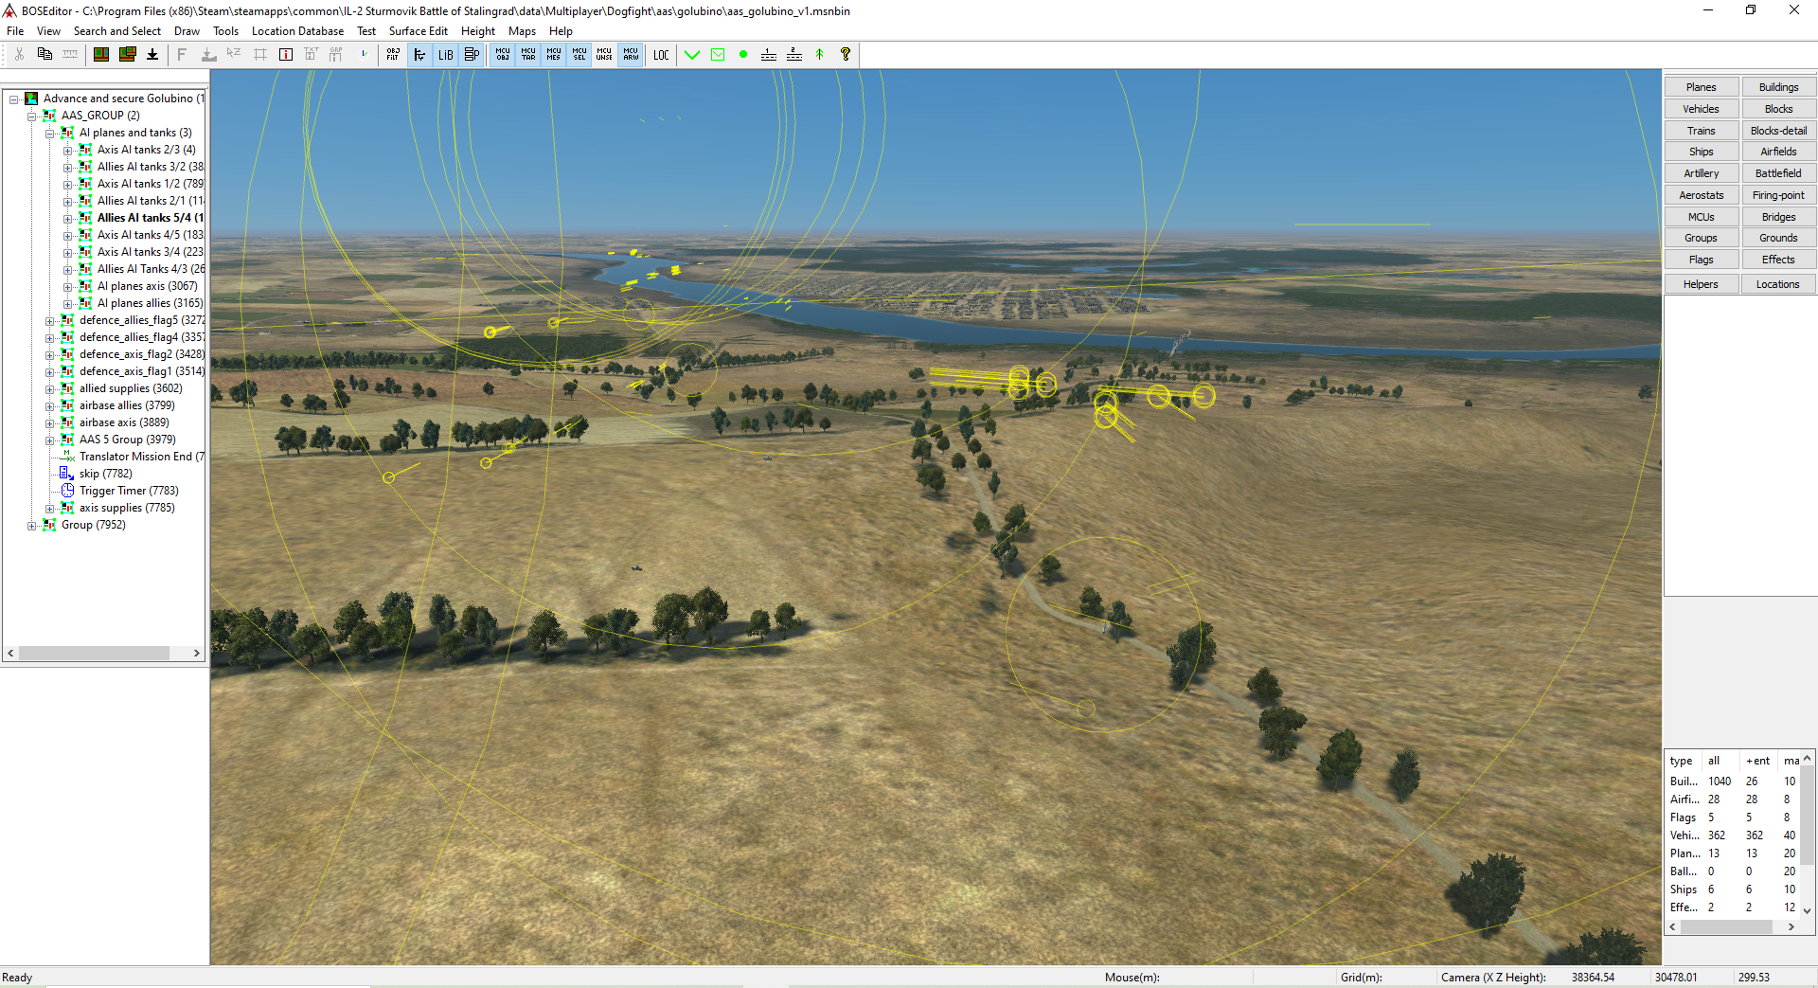Click the Vehicles category button
Image resolution: width=1818 pixels, height=988 pixels.
tap(1701, 109)
